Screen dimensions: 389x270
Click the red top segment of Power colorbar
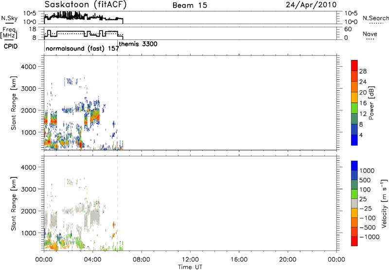pos(354,65)
